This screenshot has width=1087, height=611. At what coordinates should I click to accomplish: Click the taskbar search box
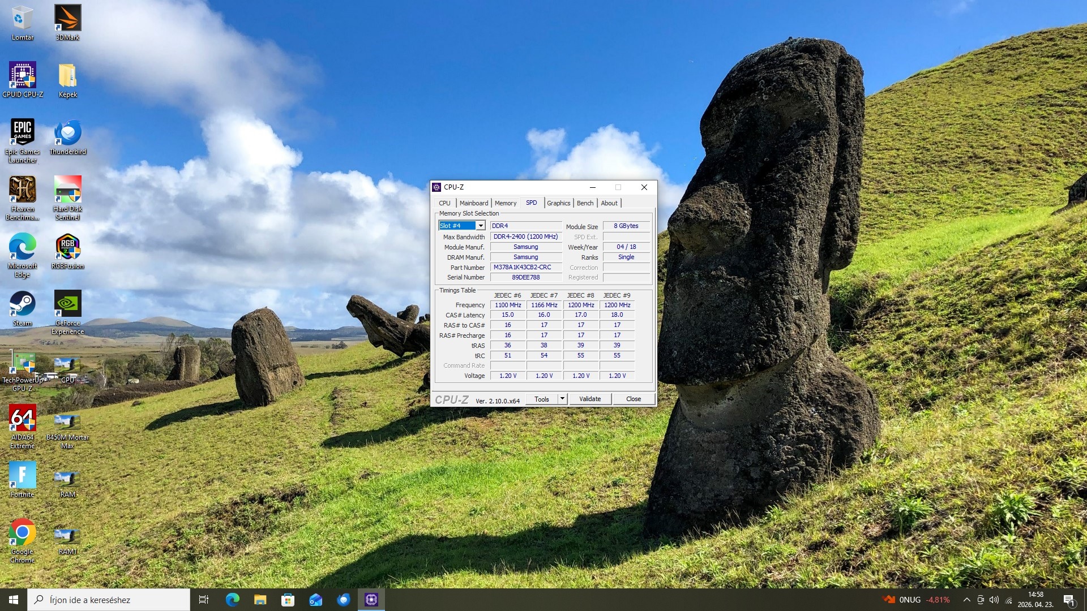(109, 600)
